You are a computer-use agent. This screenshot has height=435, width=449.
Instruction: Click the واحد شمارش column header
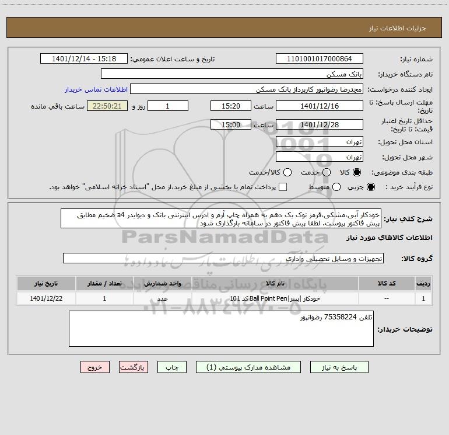(x=162, y=283)
